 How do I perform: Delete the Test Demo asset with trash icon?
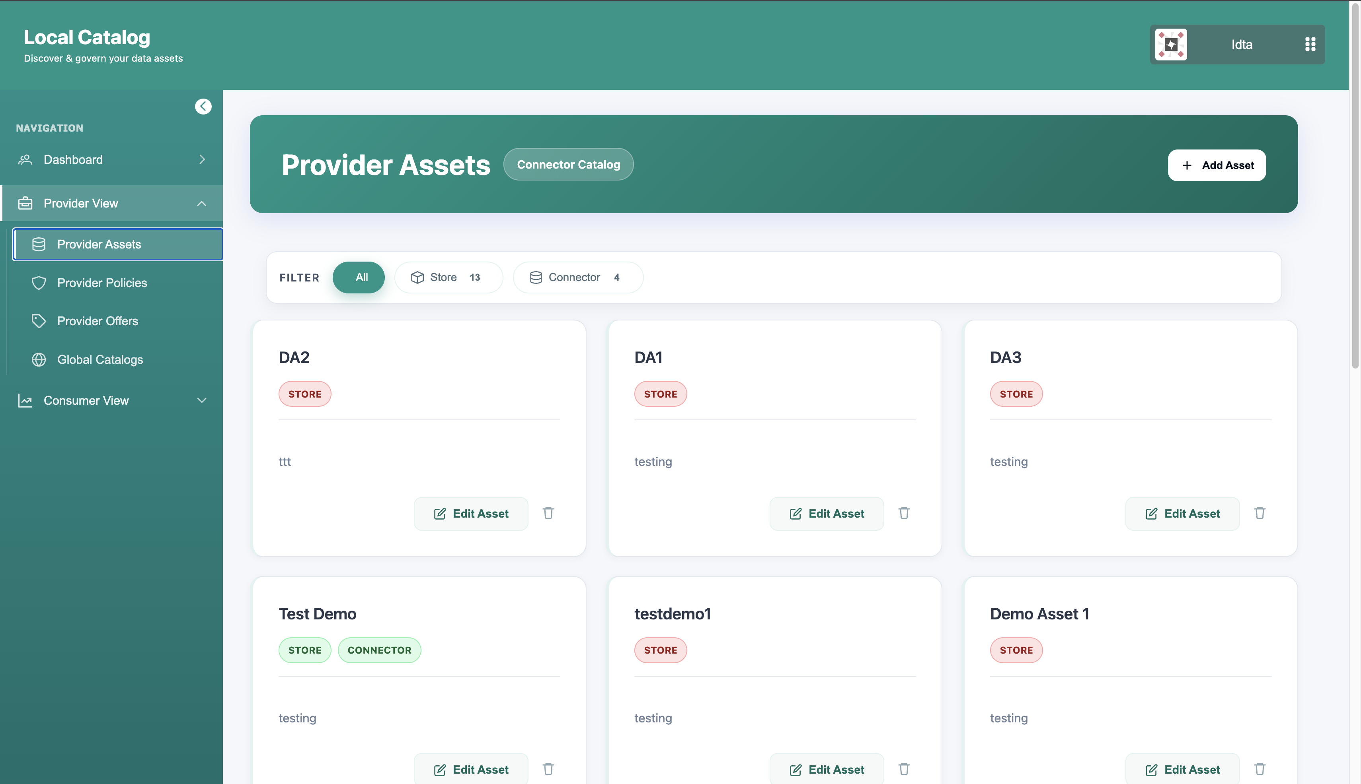click(548, 769)
